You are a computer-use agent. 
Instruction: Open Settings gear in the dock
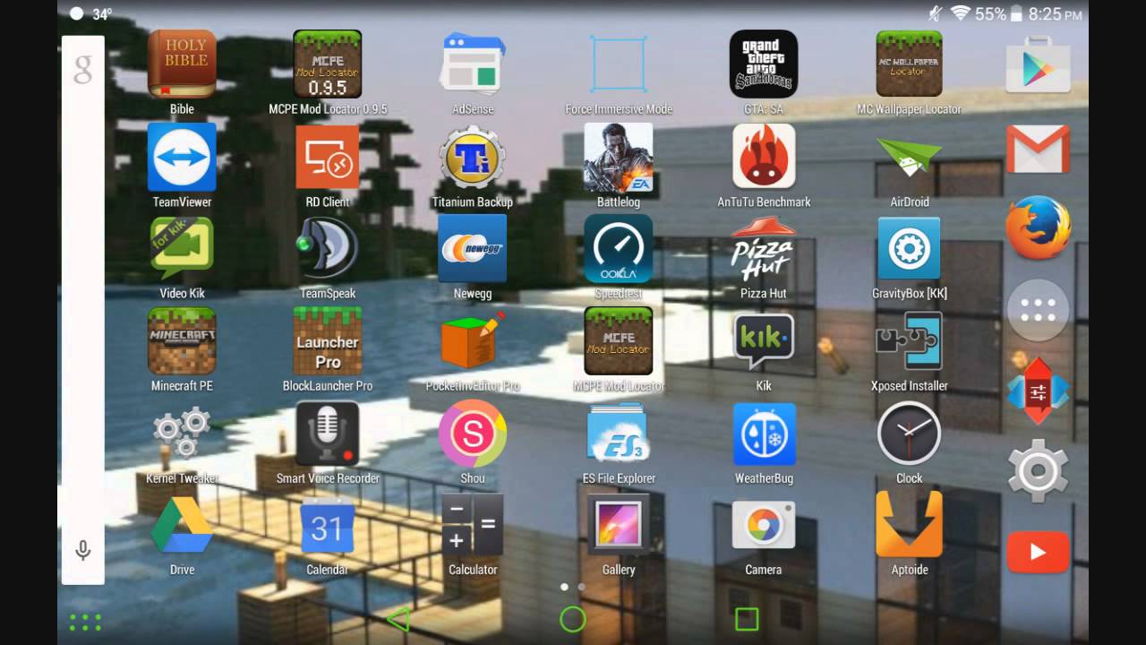click(x=1039, y=470)
